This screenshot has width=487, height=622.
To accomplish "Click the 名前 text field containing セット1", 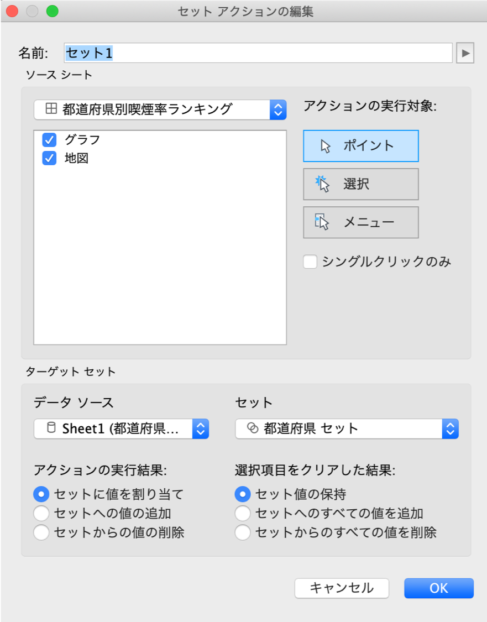I will [x=258, y=53].
